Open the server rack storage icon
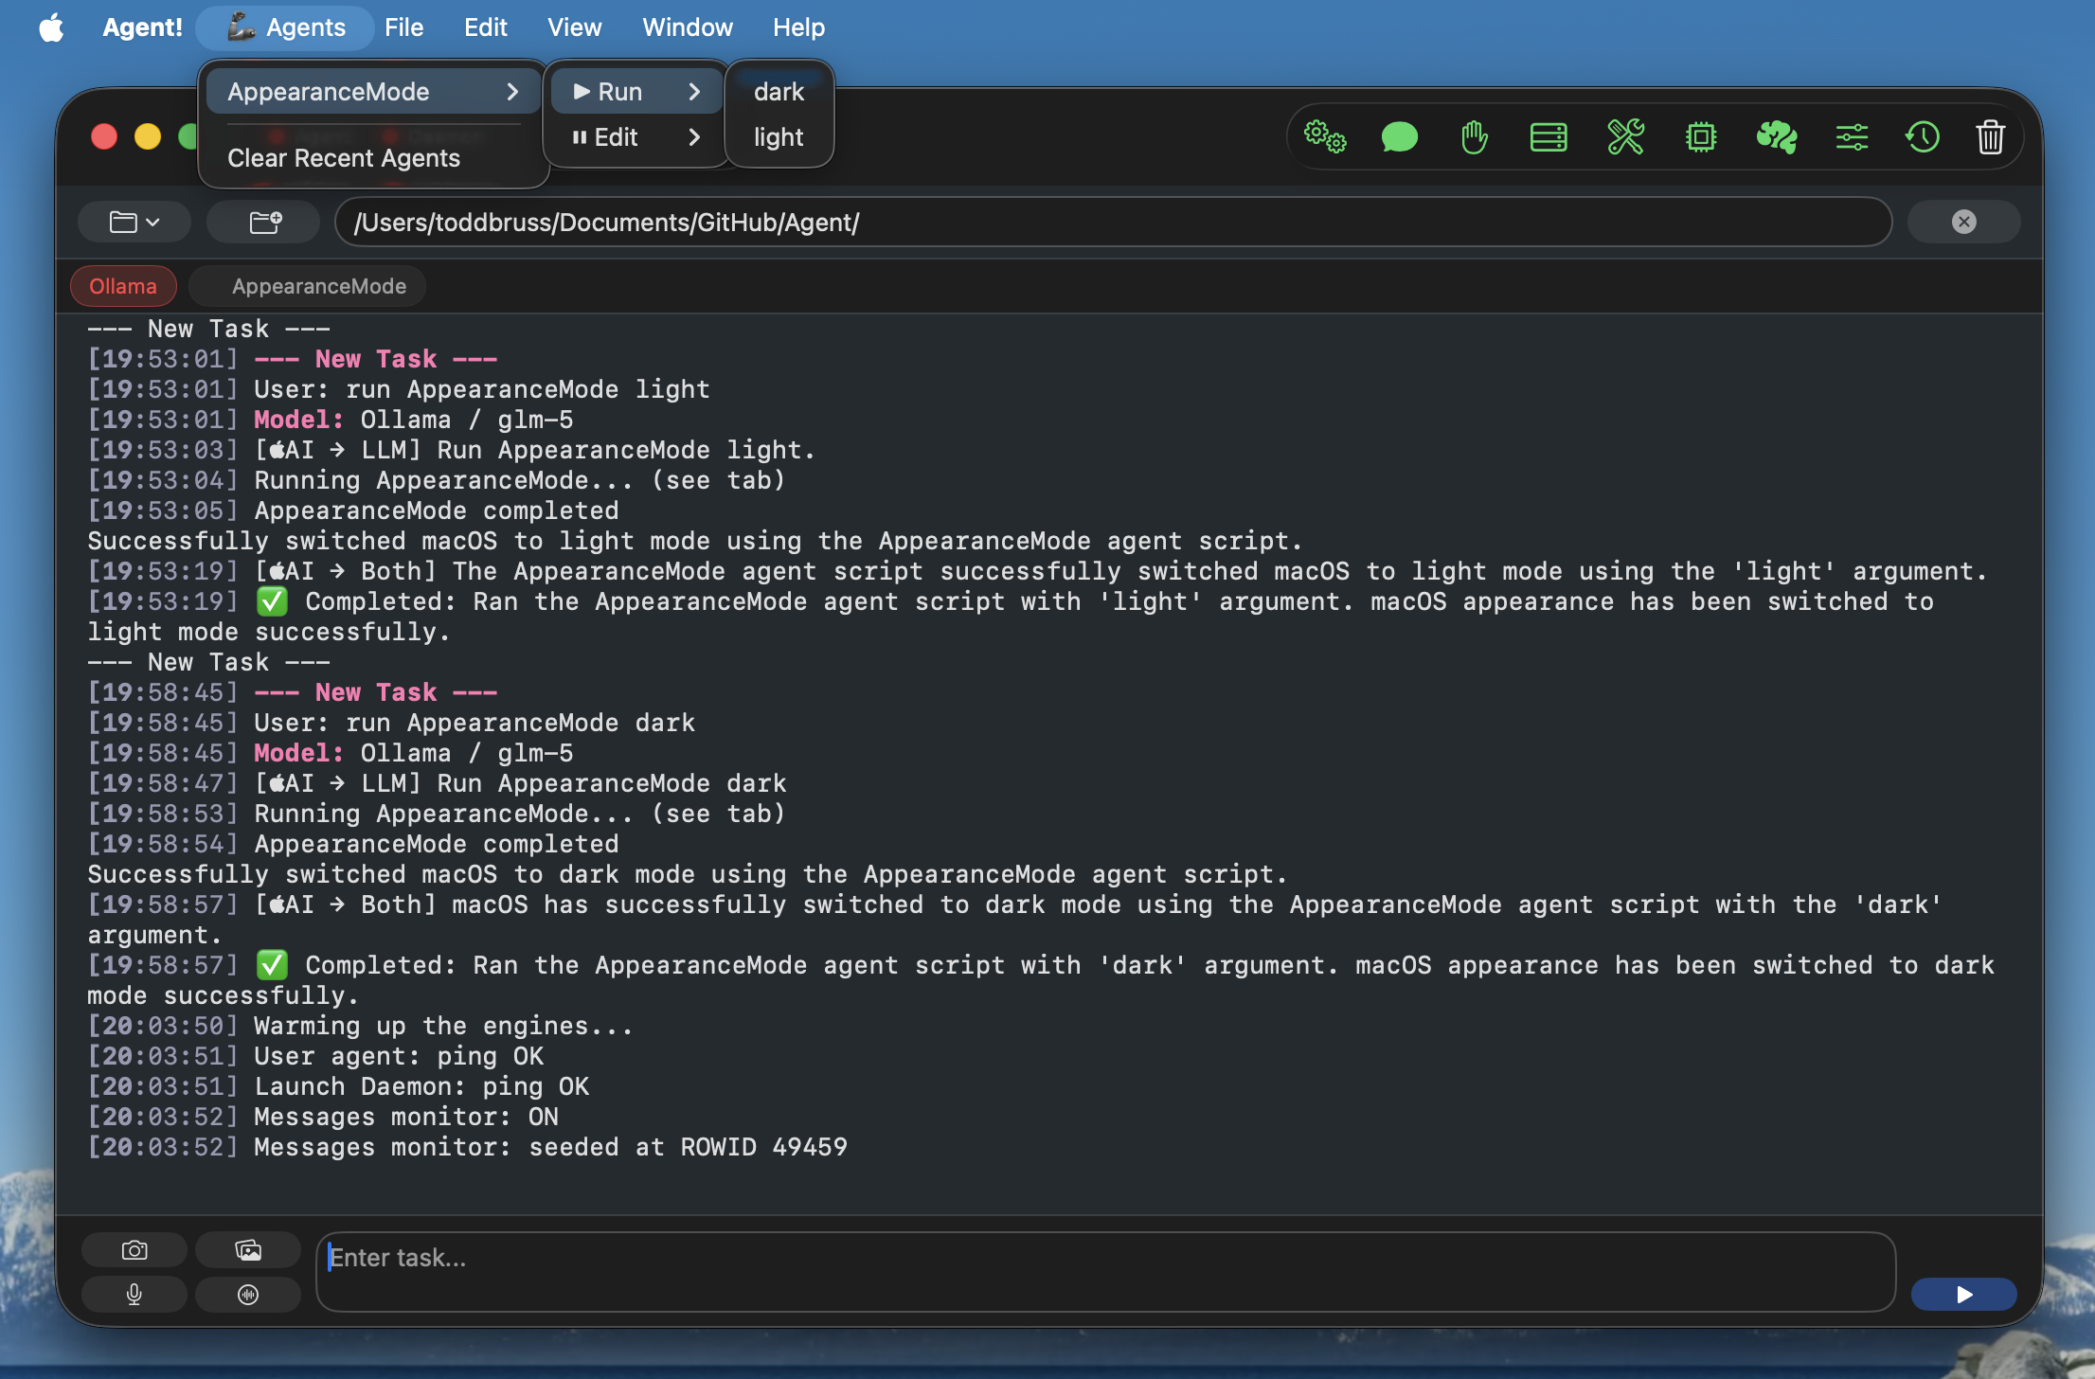 [1549, 137]
